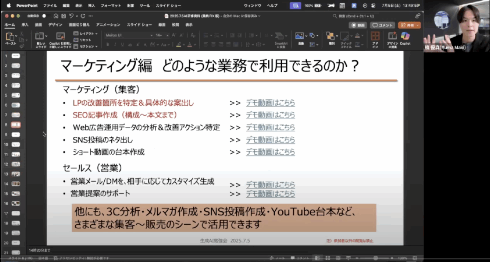Open the スライドショー menu in menu bar

tap(168, 5)
